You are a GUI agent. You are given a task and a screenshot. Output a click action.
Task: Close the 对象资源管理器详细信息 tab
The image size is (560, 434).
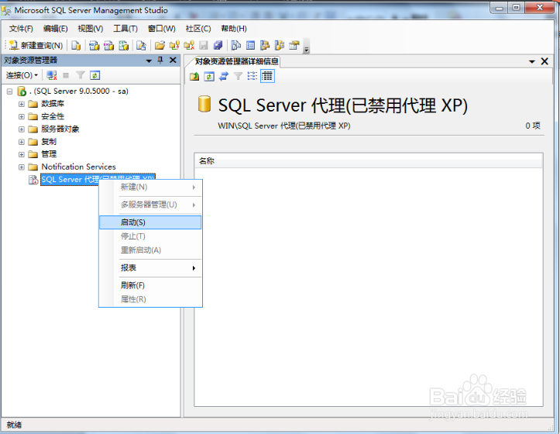tap(545, 61)
